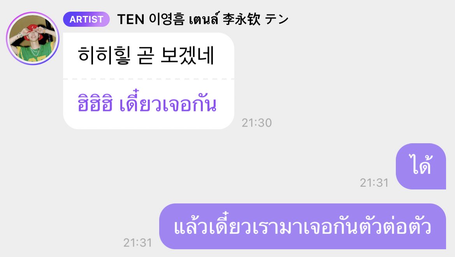Click Chinese name 李永钦 in the header
The image size is (455, 257).
point(241,19)
